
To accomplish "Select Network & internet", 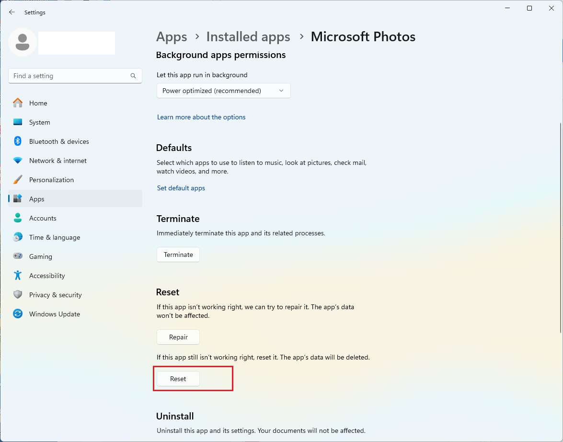I will coord(75,161).
